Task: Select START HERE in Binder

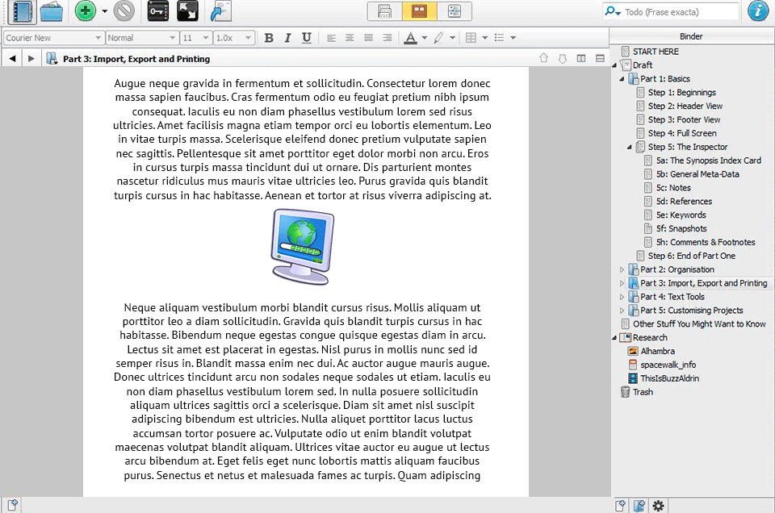Action: [656, 52]
